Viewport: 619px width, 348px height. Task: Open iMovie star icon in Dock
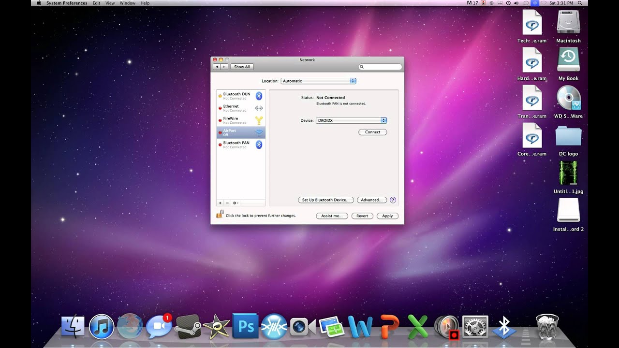click(216, 327)
